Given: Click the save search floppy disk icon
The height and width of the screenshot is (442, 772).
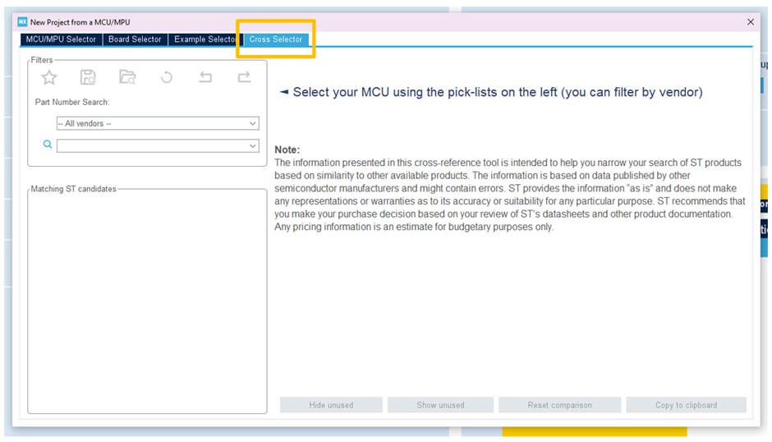Looking at the screenshot, I should click(x=88, y=77).
